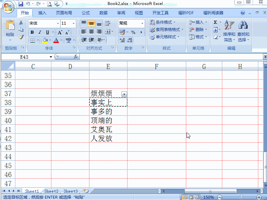Click the Undo icon
This screenshot has width=267, height=200.
point(28,3)
